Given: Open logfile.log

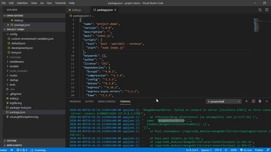Looking at the screenshot, I should pos(16,103).
